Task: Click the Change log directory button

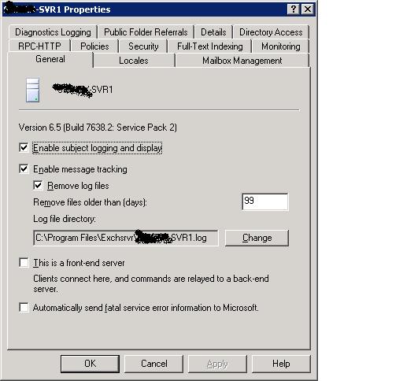Action: [x=257, y=238]
